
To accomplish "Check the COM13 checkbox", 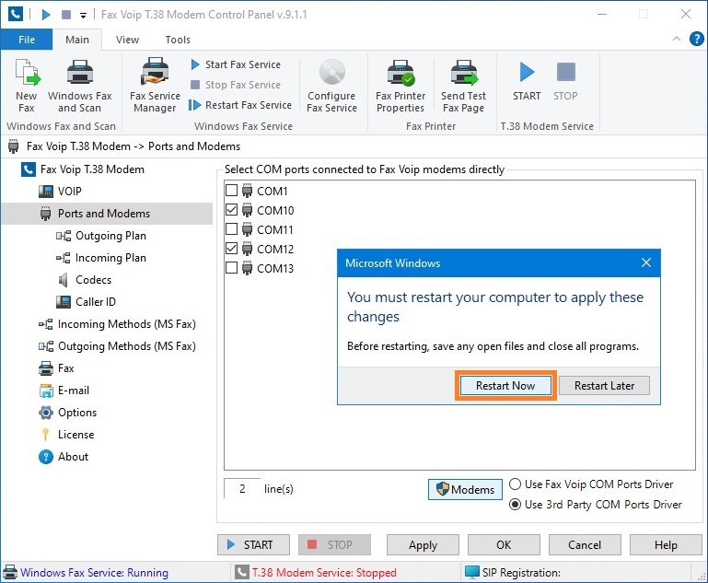I will pyautogui.click(x=232, y=268).
